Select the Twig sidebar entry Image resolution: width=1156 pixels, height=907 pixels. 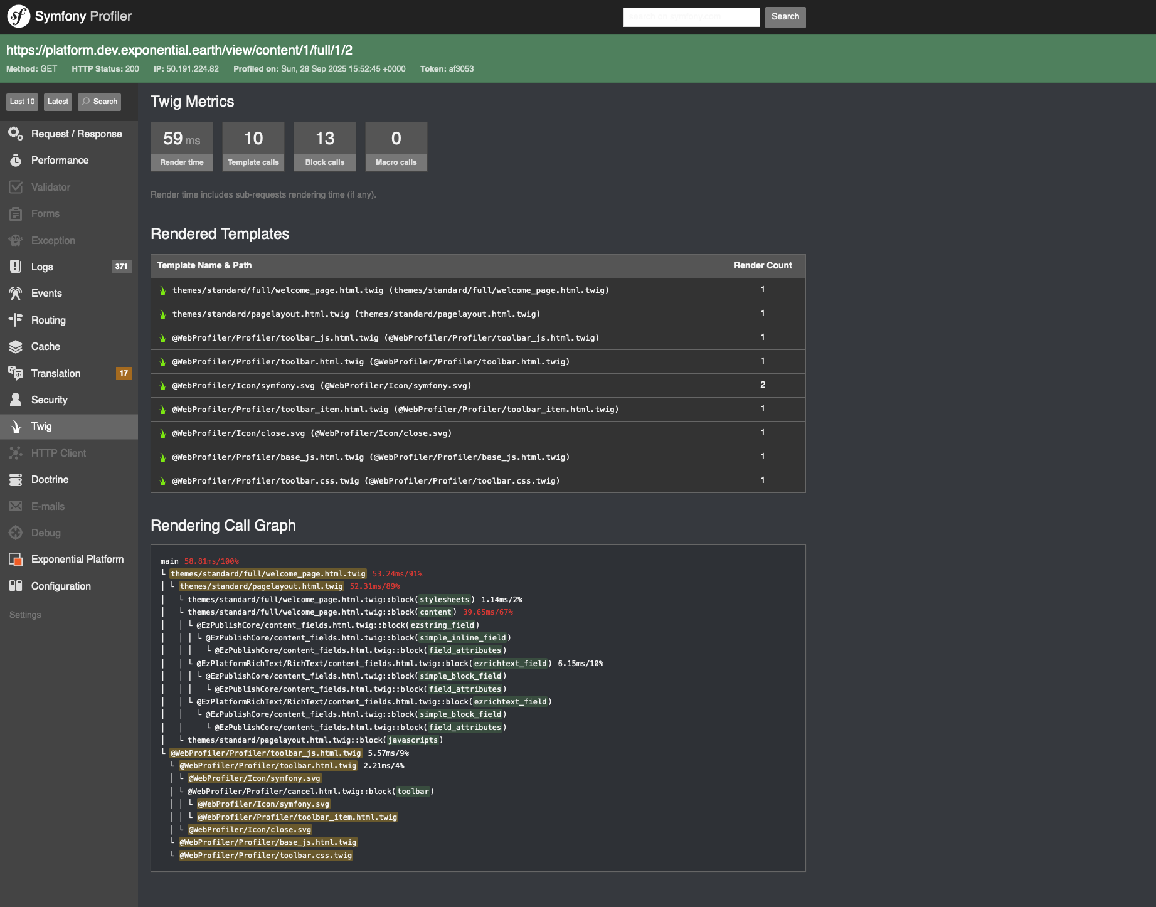(x=41, y=427)
